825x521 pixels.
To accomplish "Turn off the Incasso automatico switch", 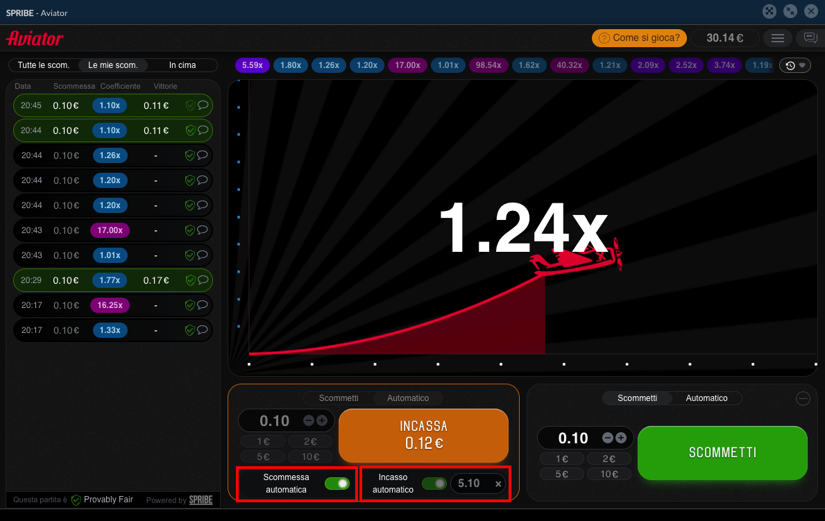I will tap(435, 484).
